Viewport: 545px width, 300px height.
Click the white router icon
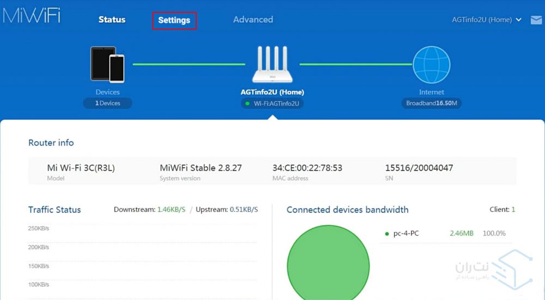[272, 64]
